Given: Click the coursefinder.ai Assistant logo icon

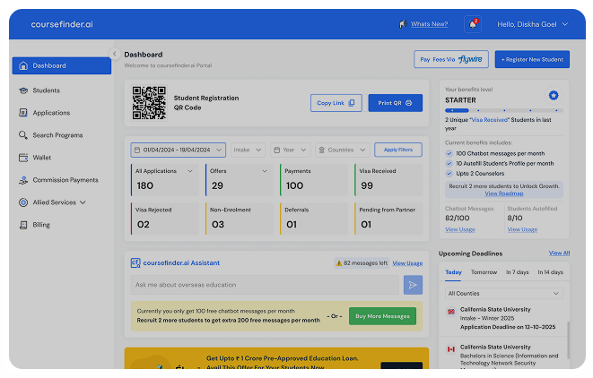Looking at the screenshot, I should 135,262.
